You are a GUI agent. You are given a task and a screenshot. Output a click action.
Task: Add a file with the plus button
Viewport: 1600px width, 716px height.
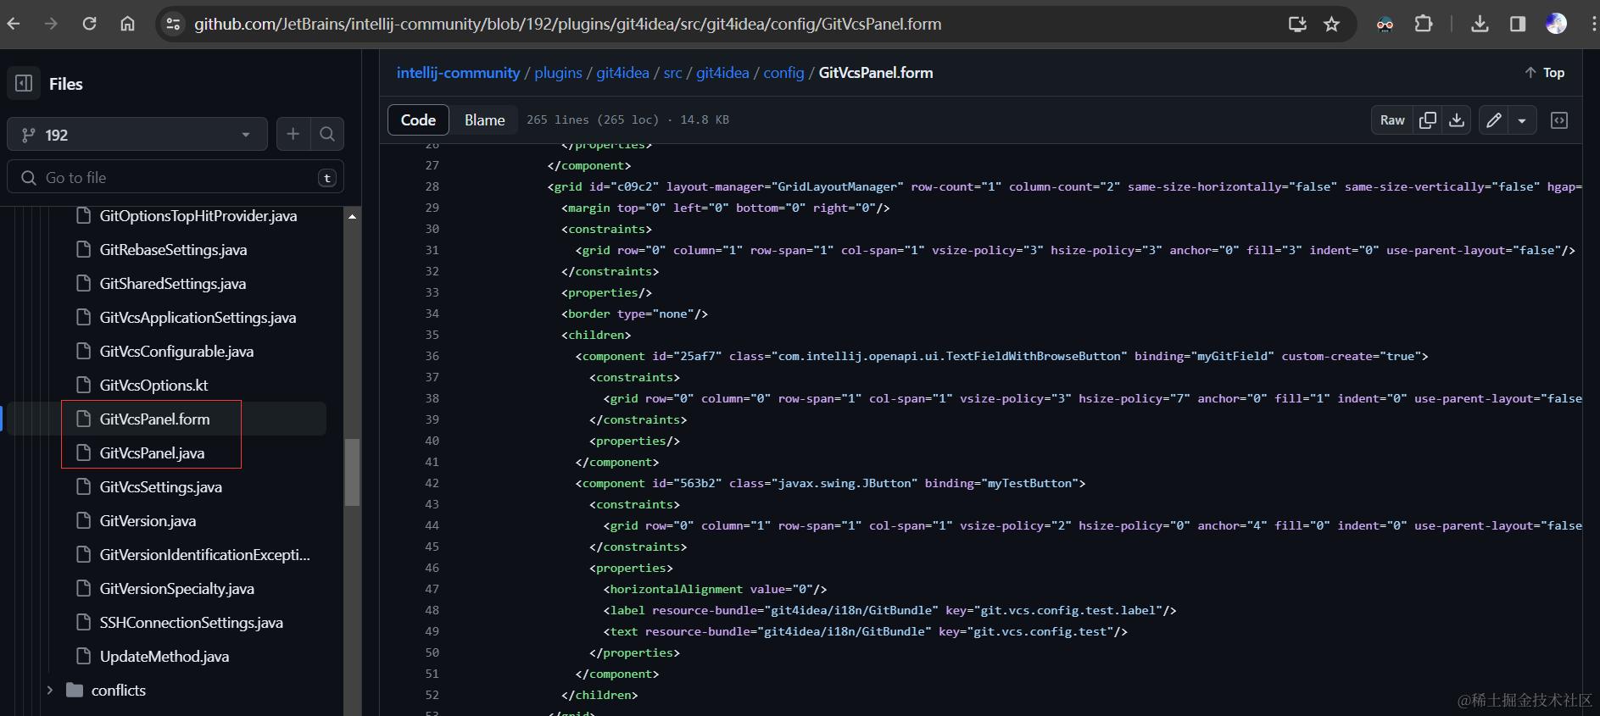click(x=293, y=134)
